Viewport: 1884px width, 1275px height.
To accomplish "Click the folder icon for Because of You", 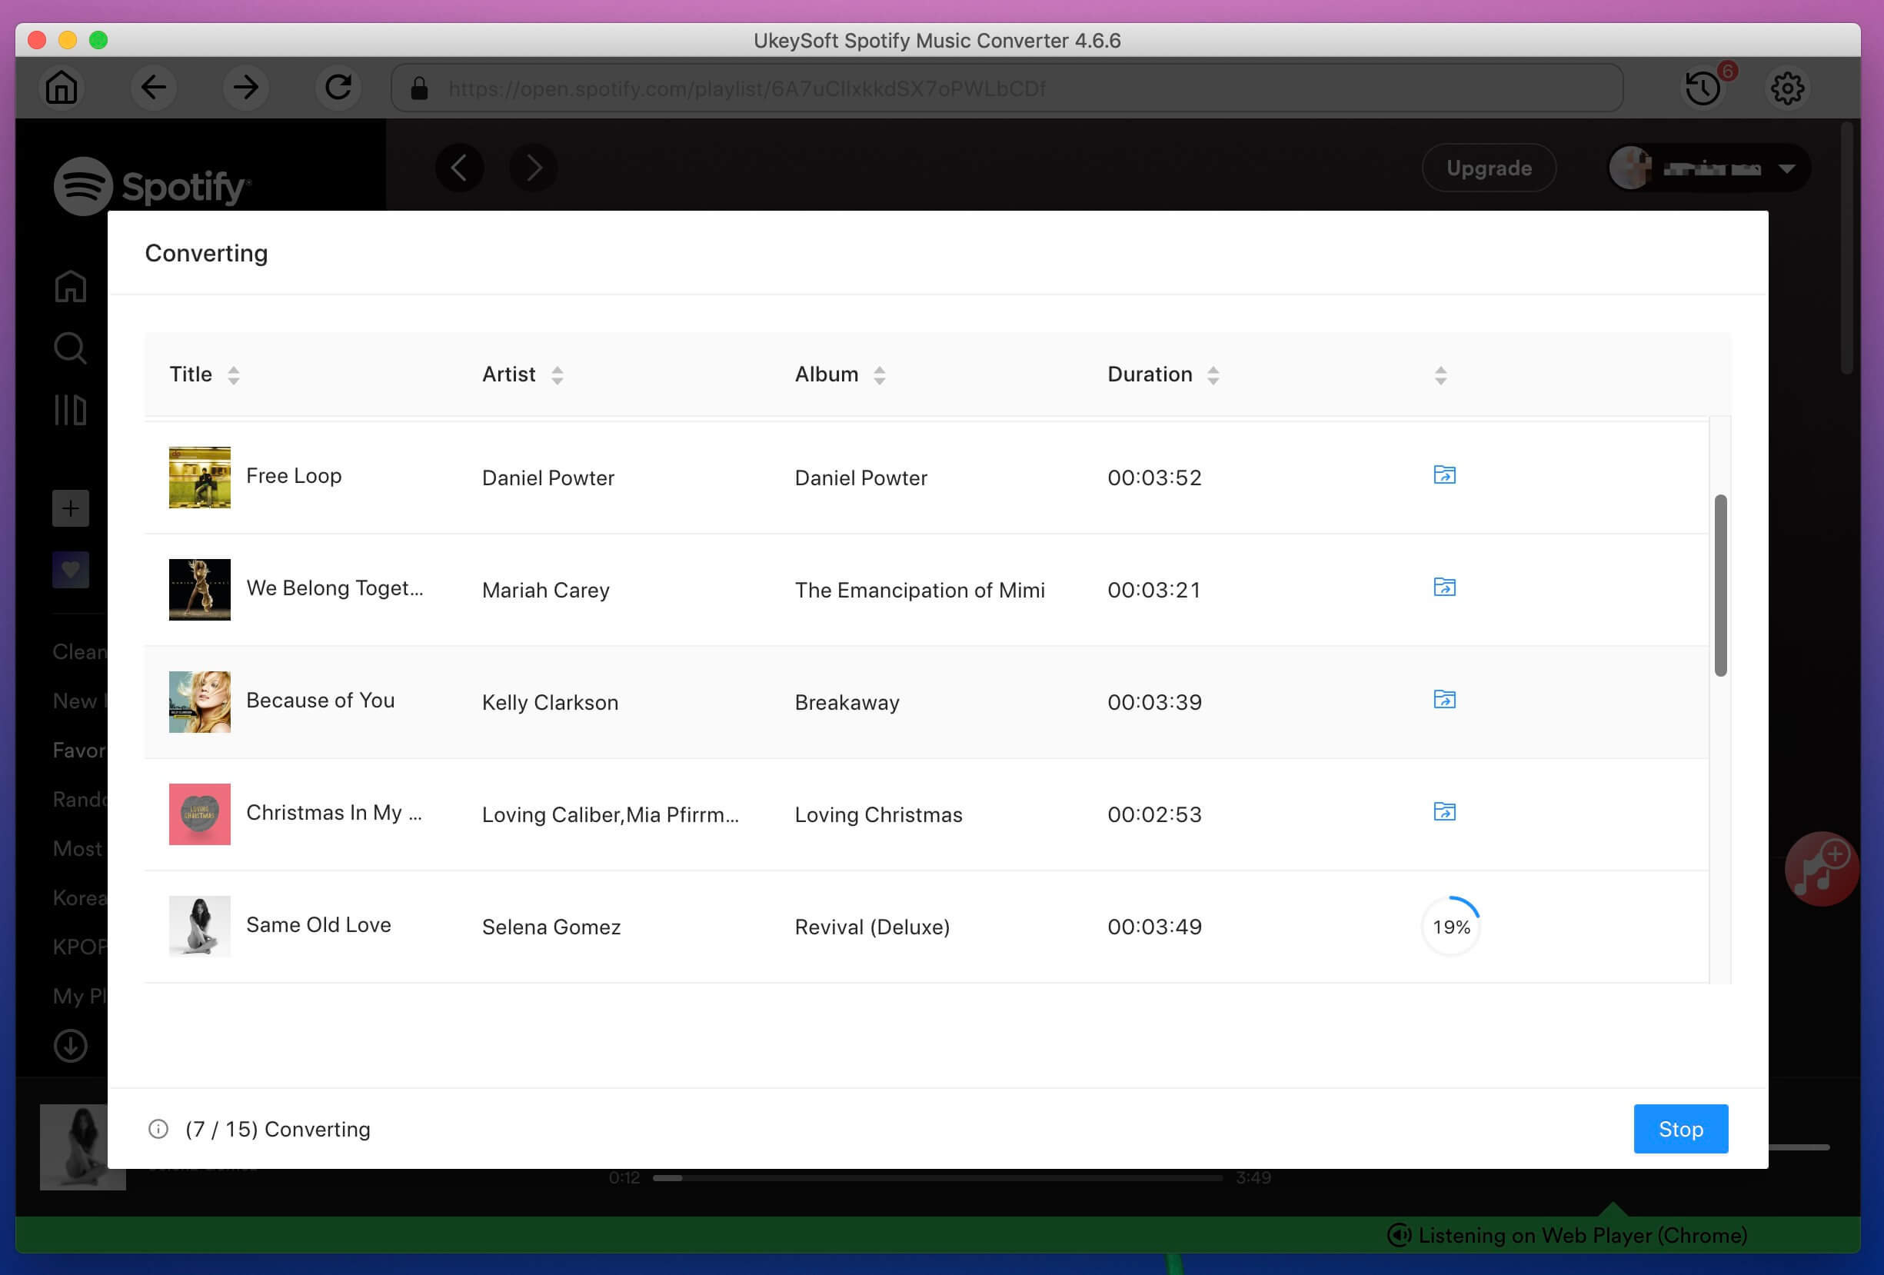I will 1444,699.
